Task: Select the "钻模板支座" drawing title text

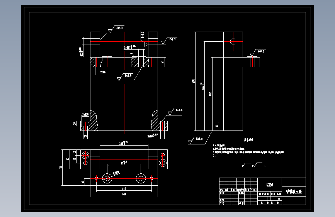Action: pos(294,192)
